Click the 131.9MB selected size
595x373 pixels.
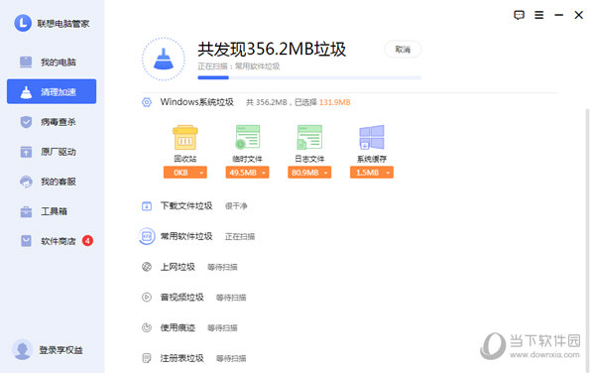click(x=335, y=102)
